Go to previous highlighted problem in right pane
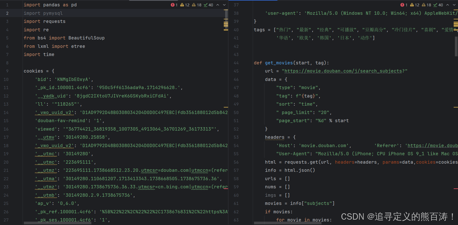458x225 pixels. click(448, 5)
